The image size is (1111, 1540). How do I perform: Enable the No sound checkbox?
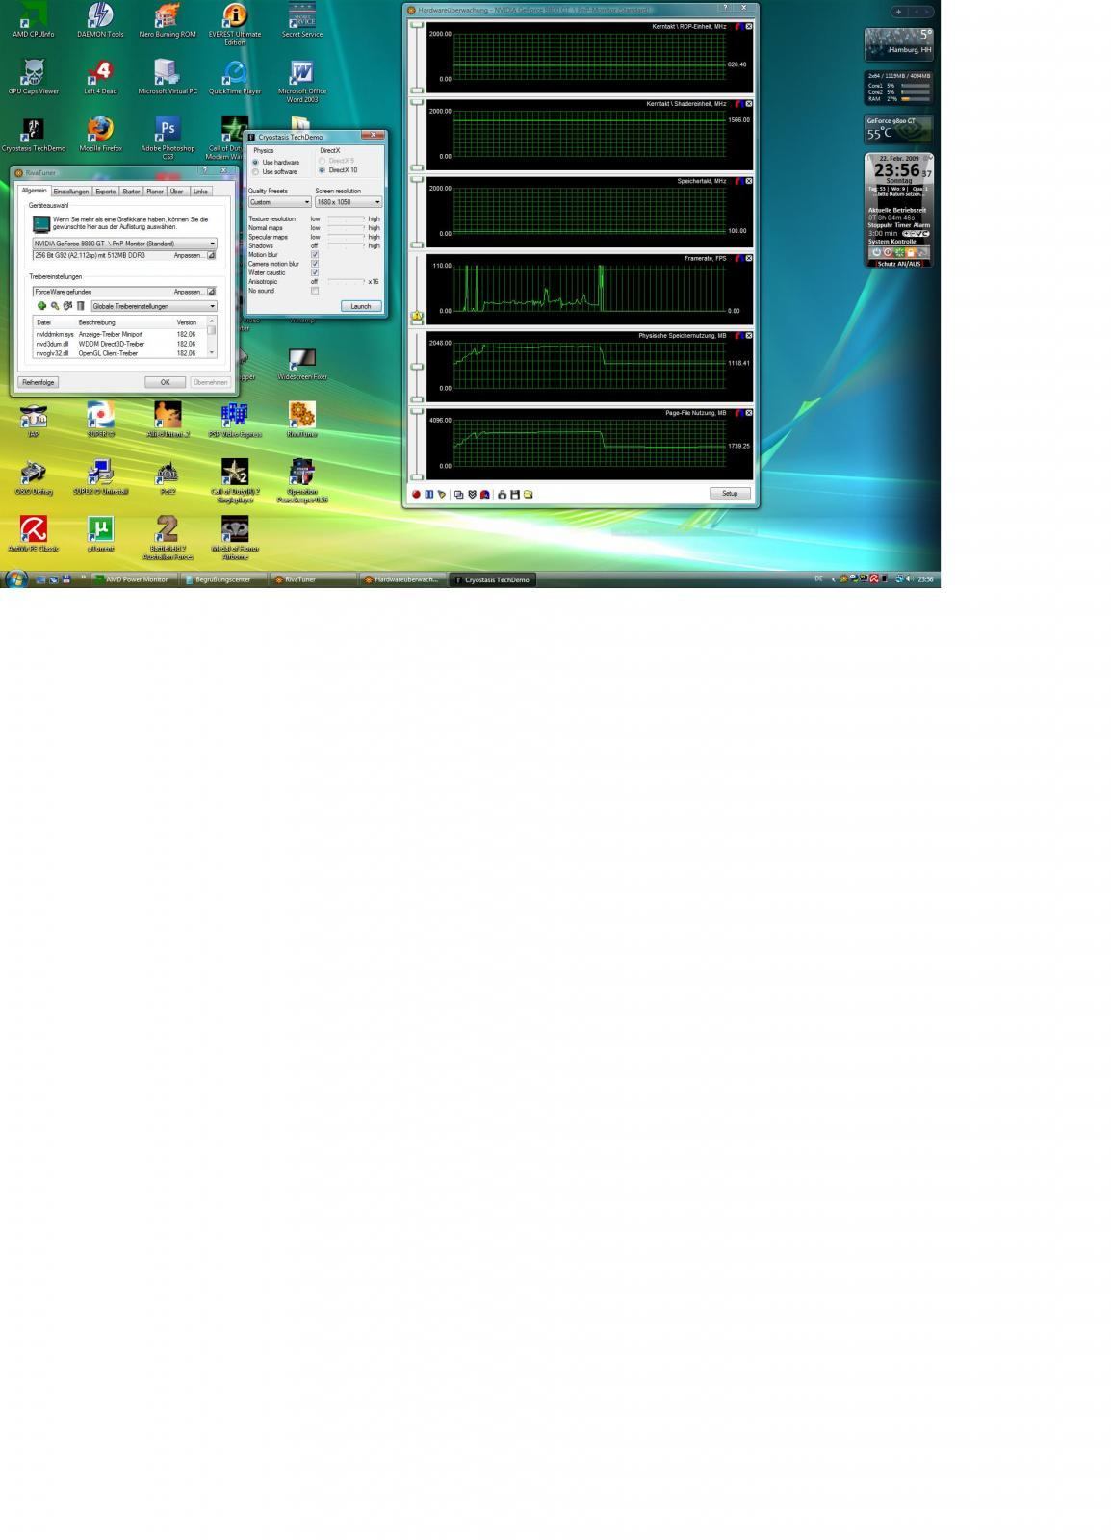(315, 291)
